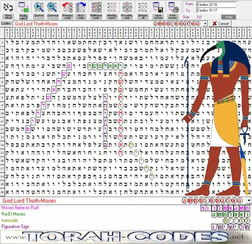This screenshot has width=252, height=244.
Task: Click matrix row header 1
Action: pos(2,43)
